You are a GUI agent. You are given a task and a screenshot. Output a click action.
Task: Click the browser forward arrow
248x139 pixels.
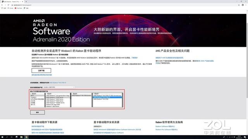pyautogui.click(x=5, y=5)
